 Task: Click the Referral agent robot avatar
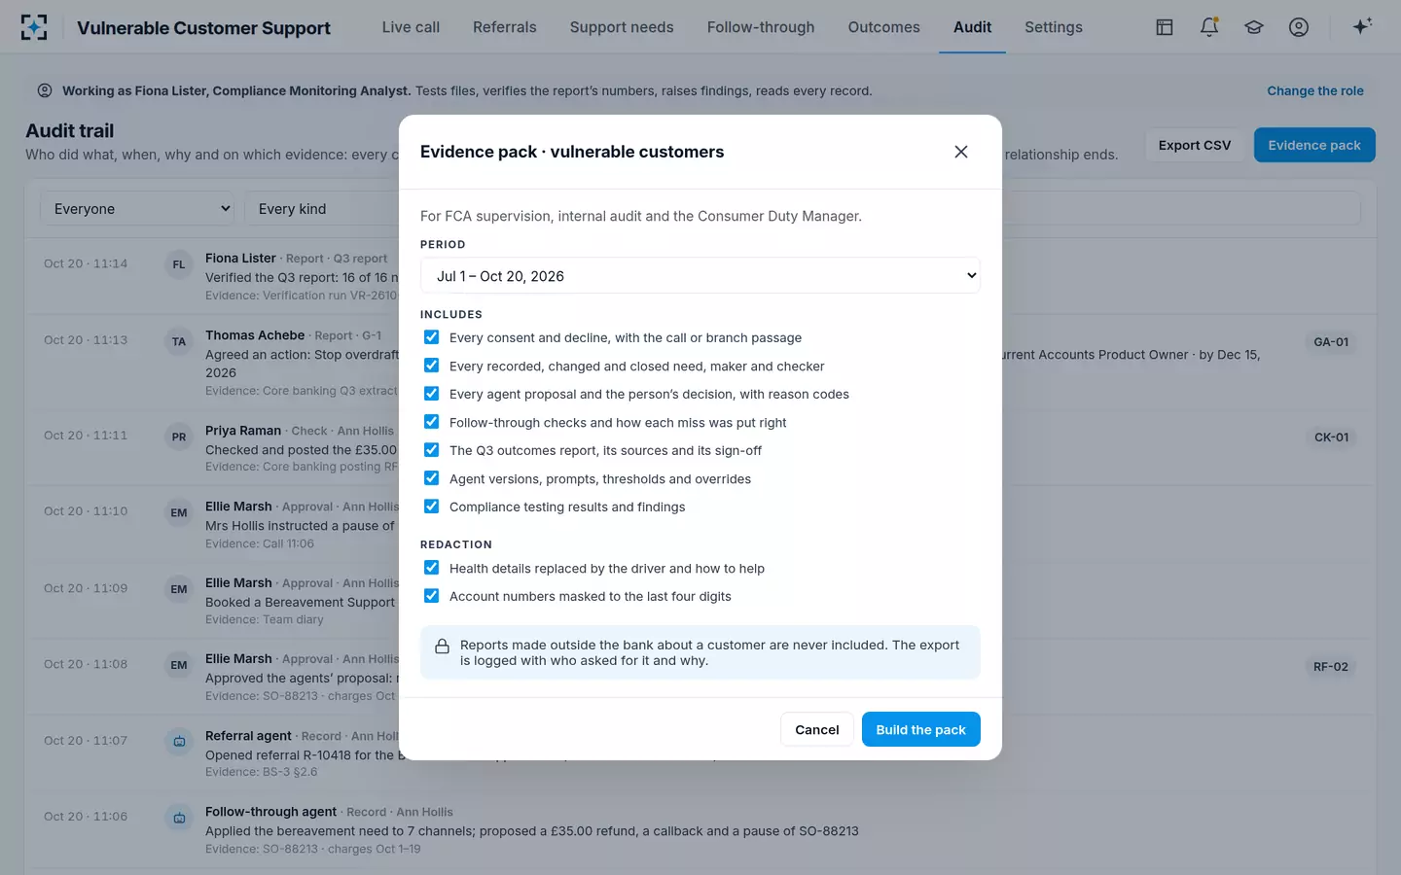point(179,742)
